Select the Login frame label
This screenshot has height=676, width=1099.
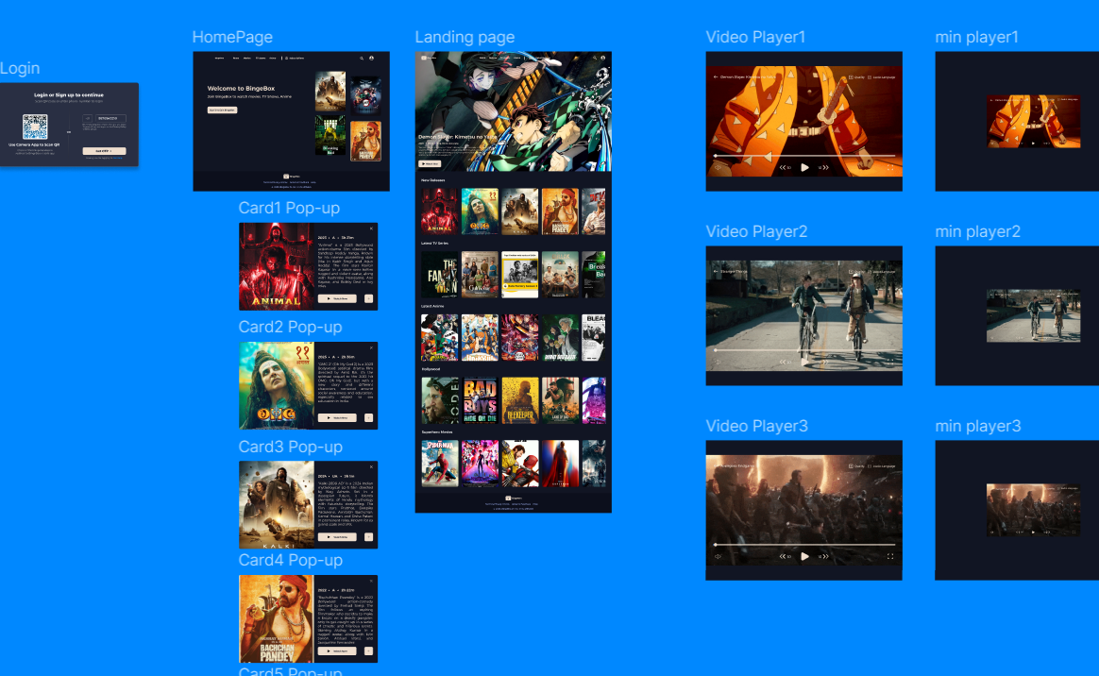pos(20,68)
